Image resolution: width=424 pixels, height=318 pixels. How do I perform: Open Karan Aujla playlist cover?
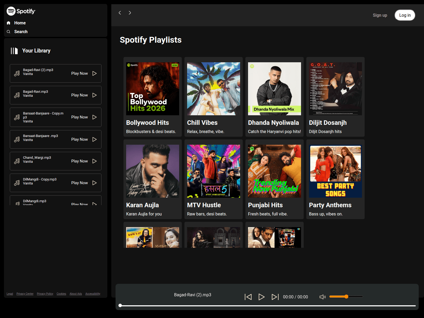click(153, 171)
